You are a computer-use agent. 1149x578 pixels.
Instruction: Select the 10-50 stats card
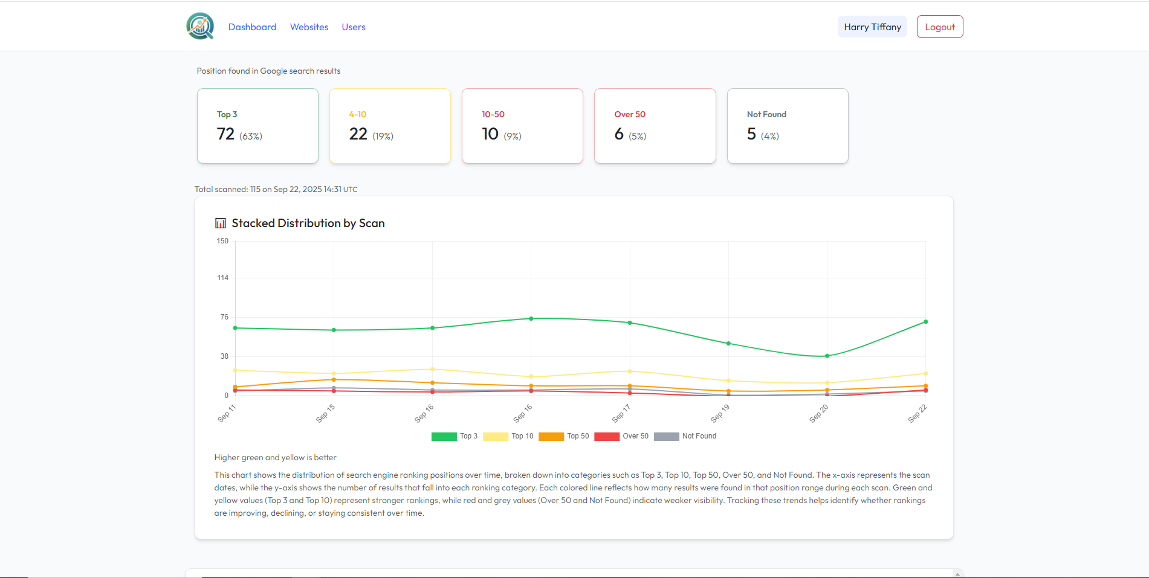(522, 126)
